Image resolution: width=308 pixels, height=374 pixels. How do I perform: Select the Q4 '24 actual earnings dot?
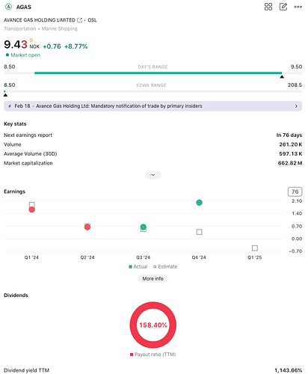199,203
